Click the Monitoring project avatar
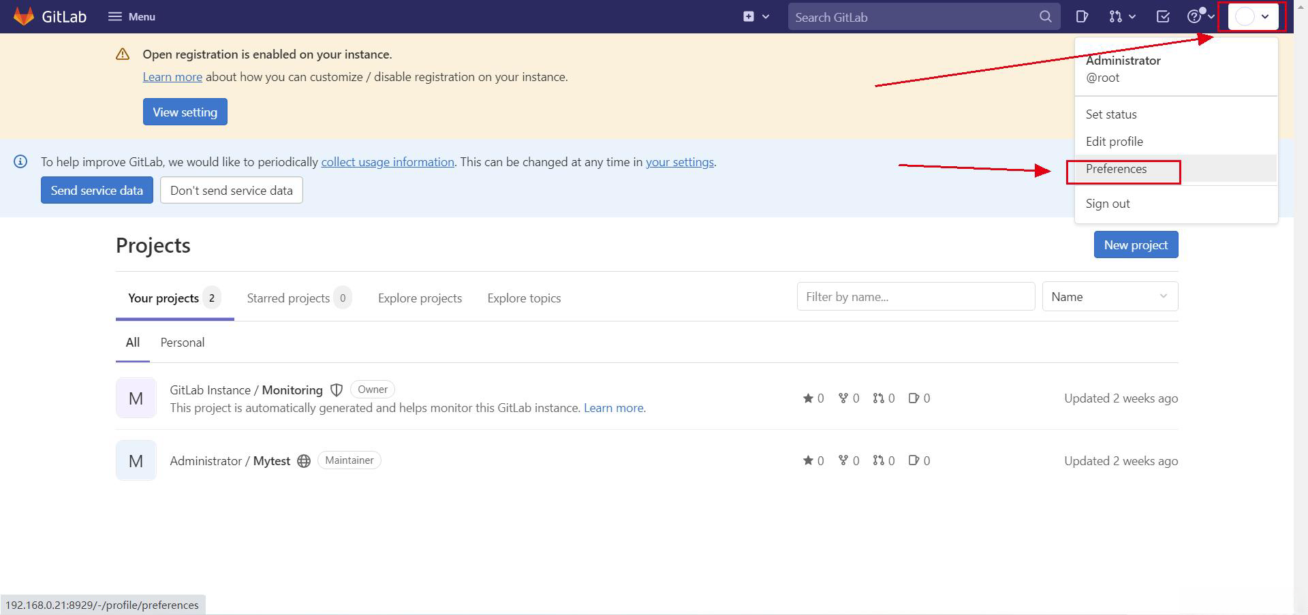This screenshot has width=1308, height=615. pos(136,398)
